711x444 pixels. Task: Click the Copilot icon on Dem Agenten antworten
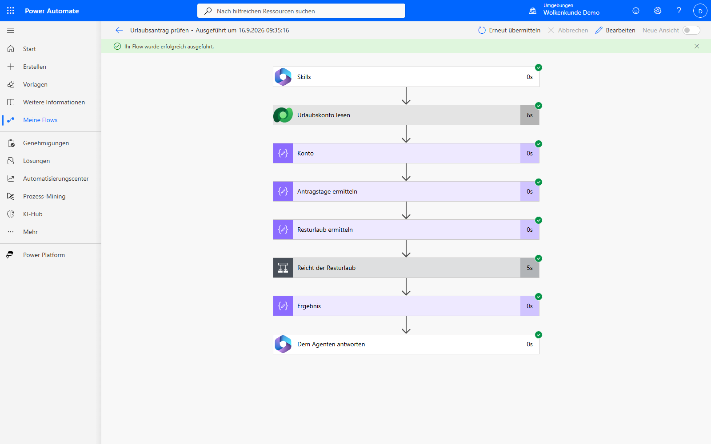click(x=283, y=344)
